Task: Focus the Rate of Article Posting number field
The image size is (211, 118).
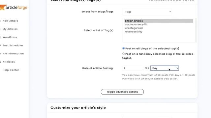Action: tap(133, 68)
